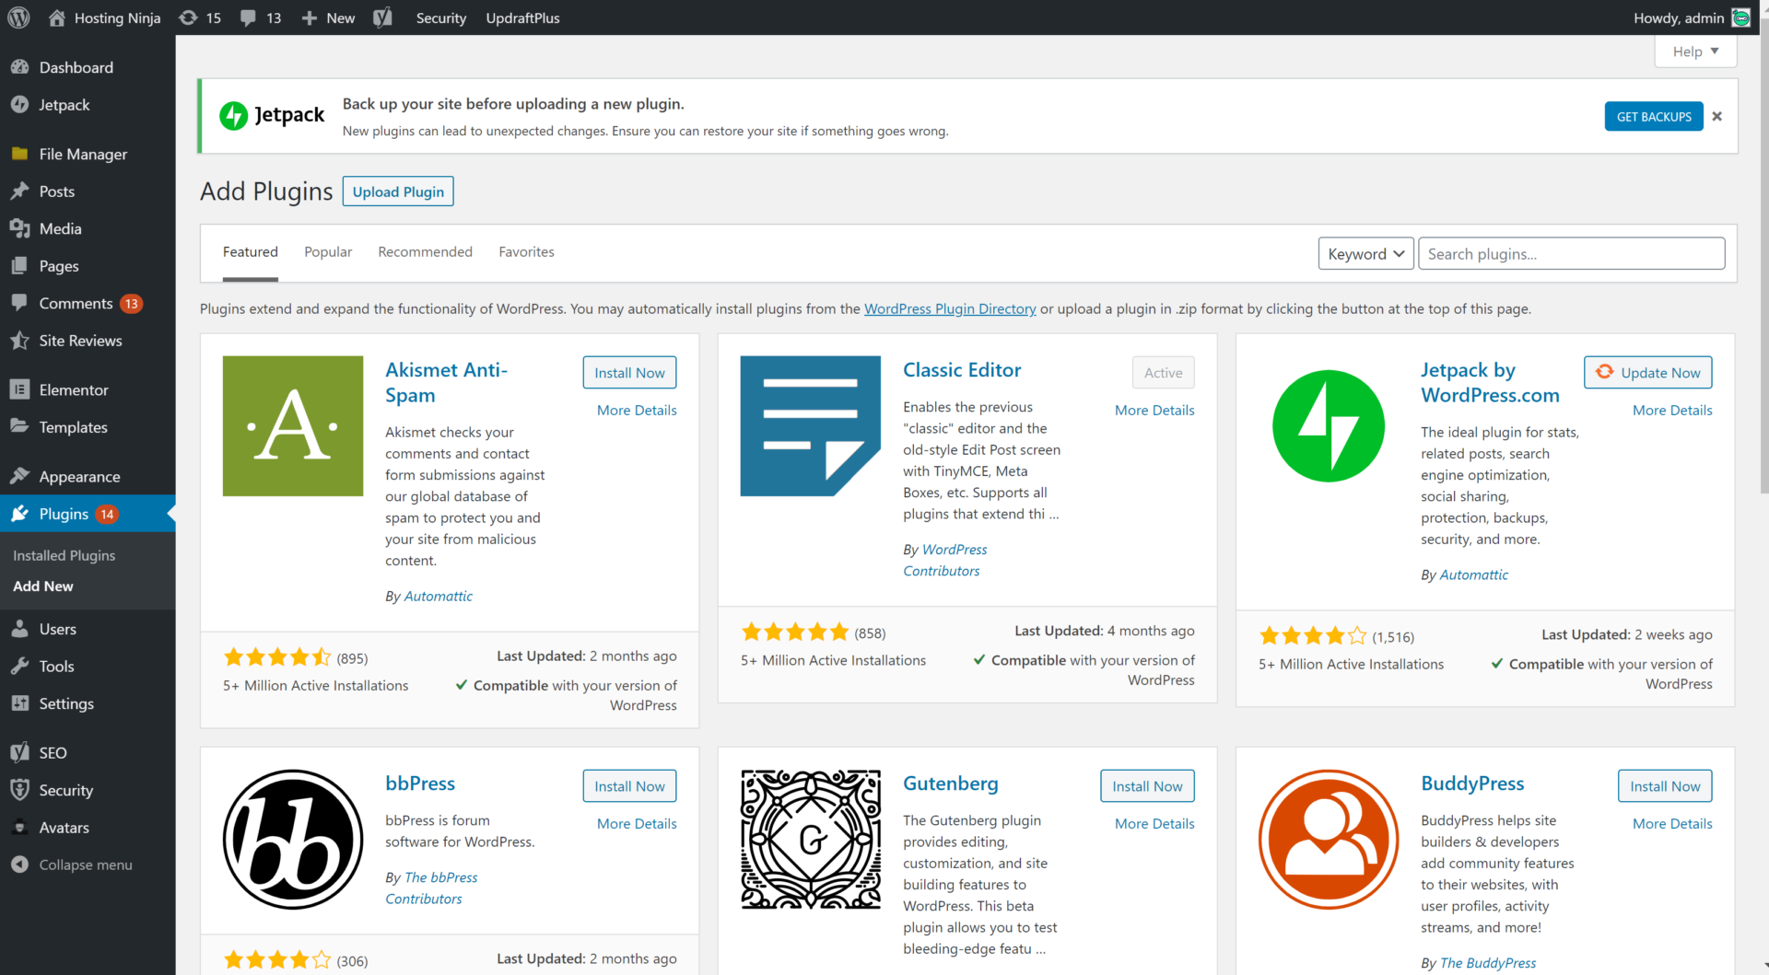Click the BuddyPress plugin logo
Viewport: 1769px width, 975px height.
coord(1328,840)
